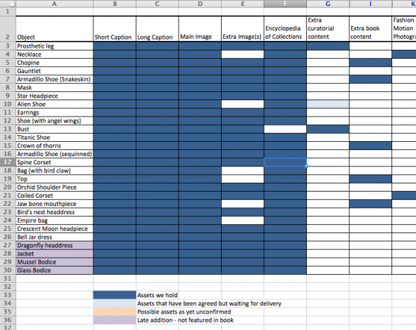Image resolution: width=416 pixels, height=330 pixels.
Task: Click the light blue Alien Shoe curatorial cell
Action: tap(327, 104)
